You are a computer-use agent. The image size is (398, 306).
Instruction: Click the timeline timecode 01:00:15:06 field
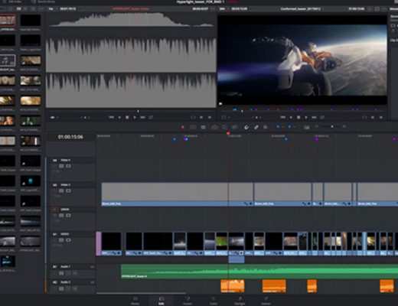point(70,137)
